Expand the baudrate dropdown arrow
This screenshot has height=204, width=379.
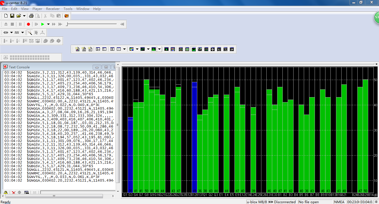pyautogui.click(x=22, y=33)
